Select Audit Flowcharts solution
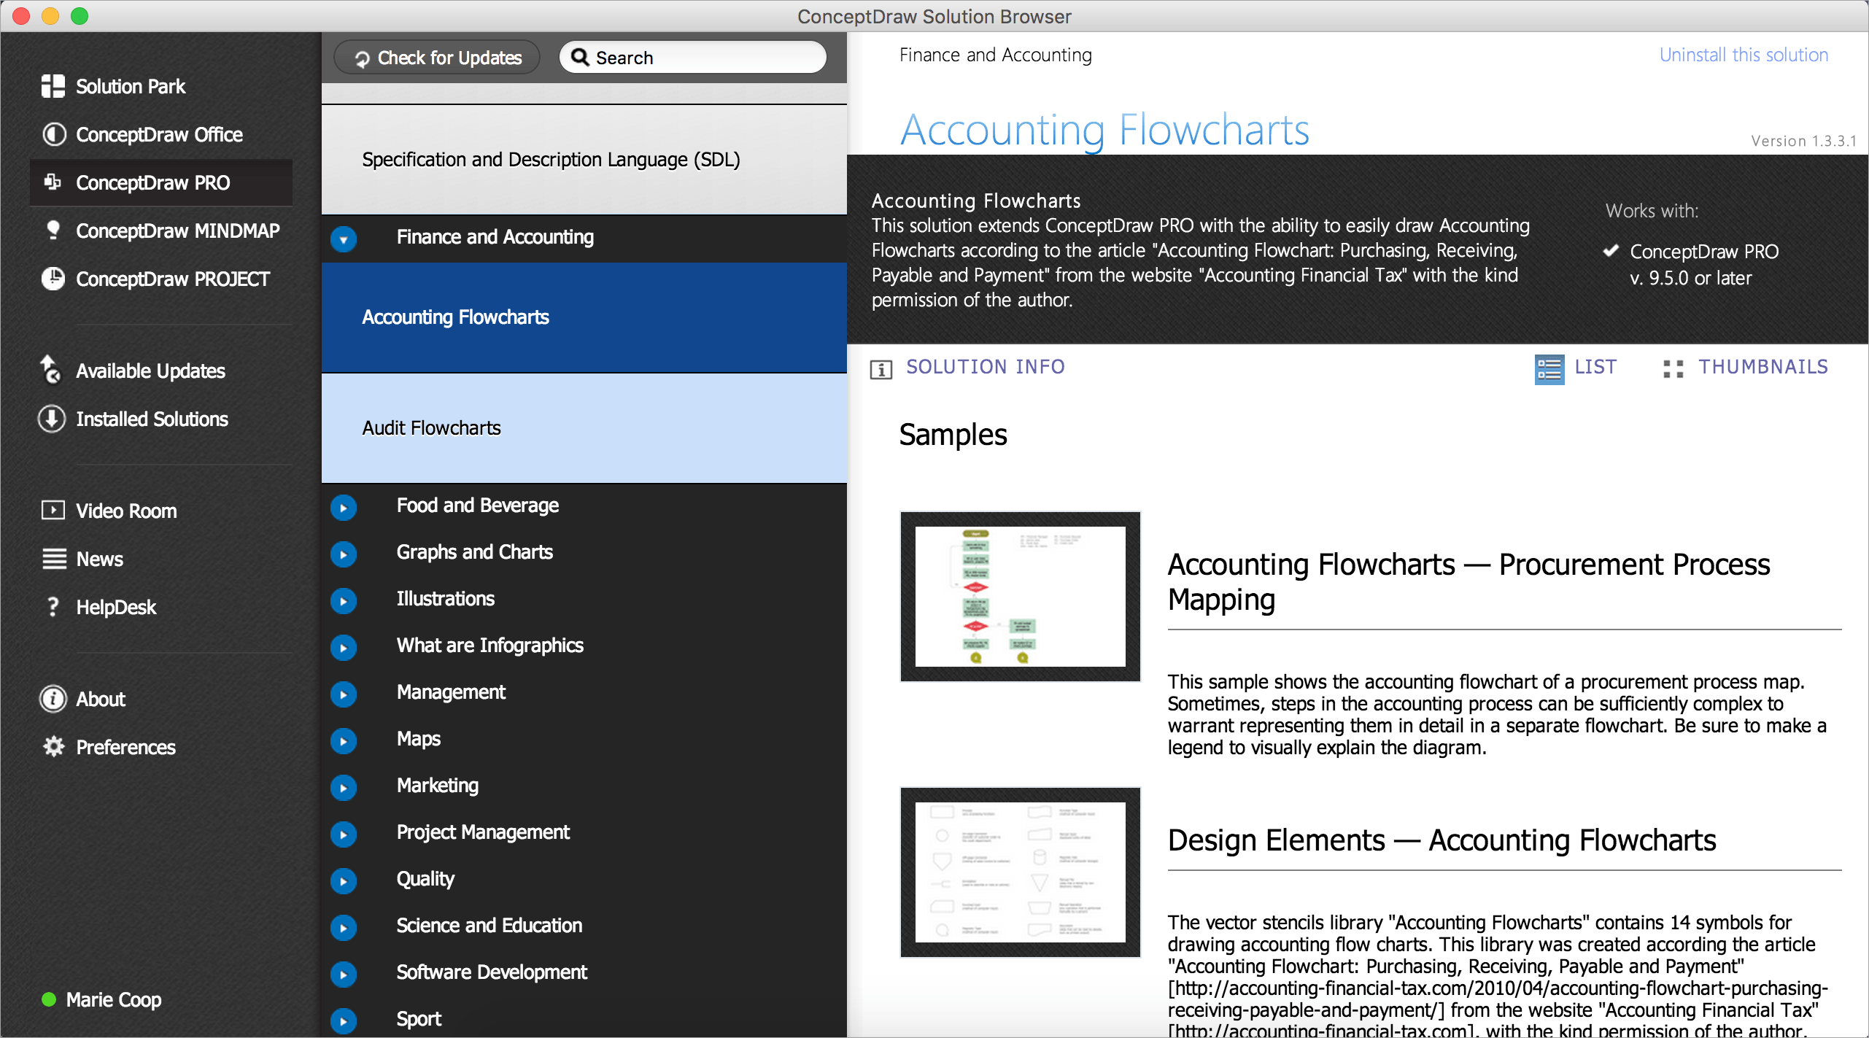This screenshot has height=1038, width=1869. click(432, 428)
